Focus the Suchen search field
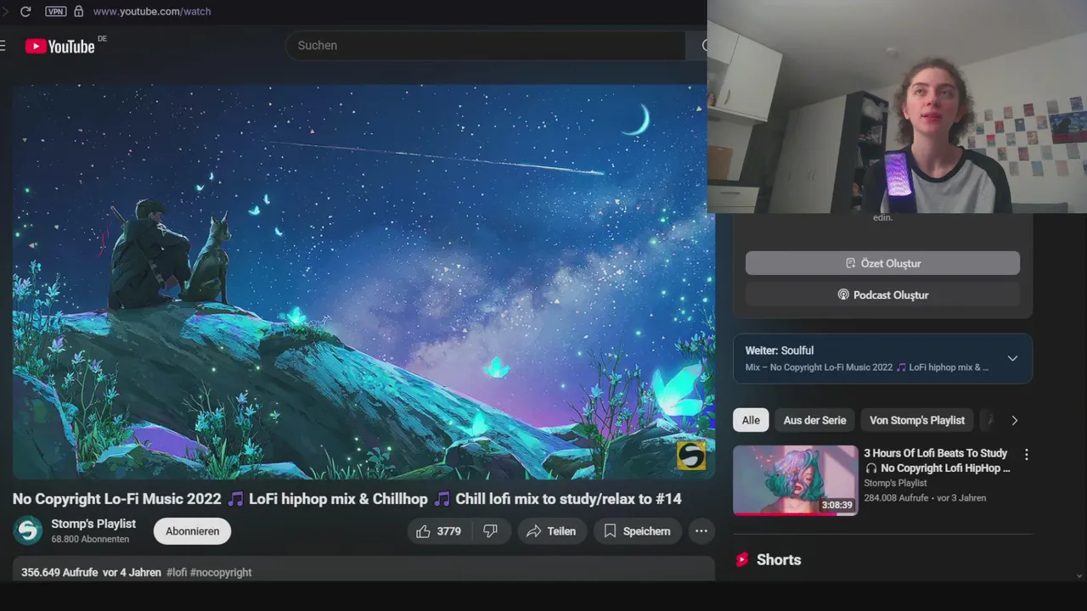The height and width of the screenshot is (611, 1087). point(485,46)
